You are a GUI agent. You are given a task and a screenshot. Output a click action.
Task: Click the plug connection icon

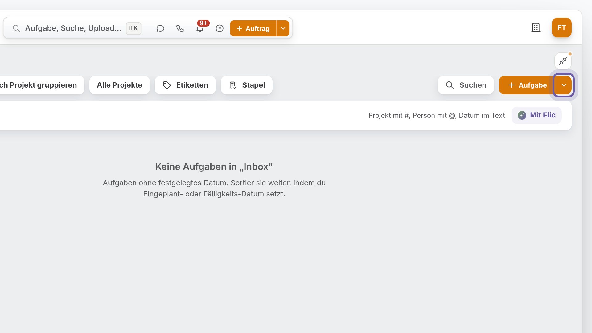[x=563, y=61]
